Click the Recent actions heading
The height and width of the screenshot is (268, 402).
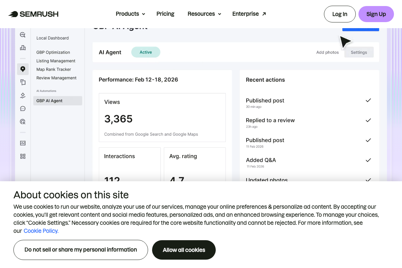265,80
